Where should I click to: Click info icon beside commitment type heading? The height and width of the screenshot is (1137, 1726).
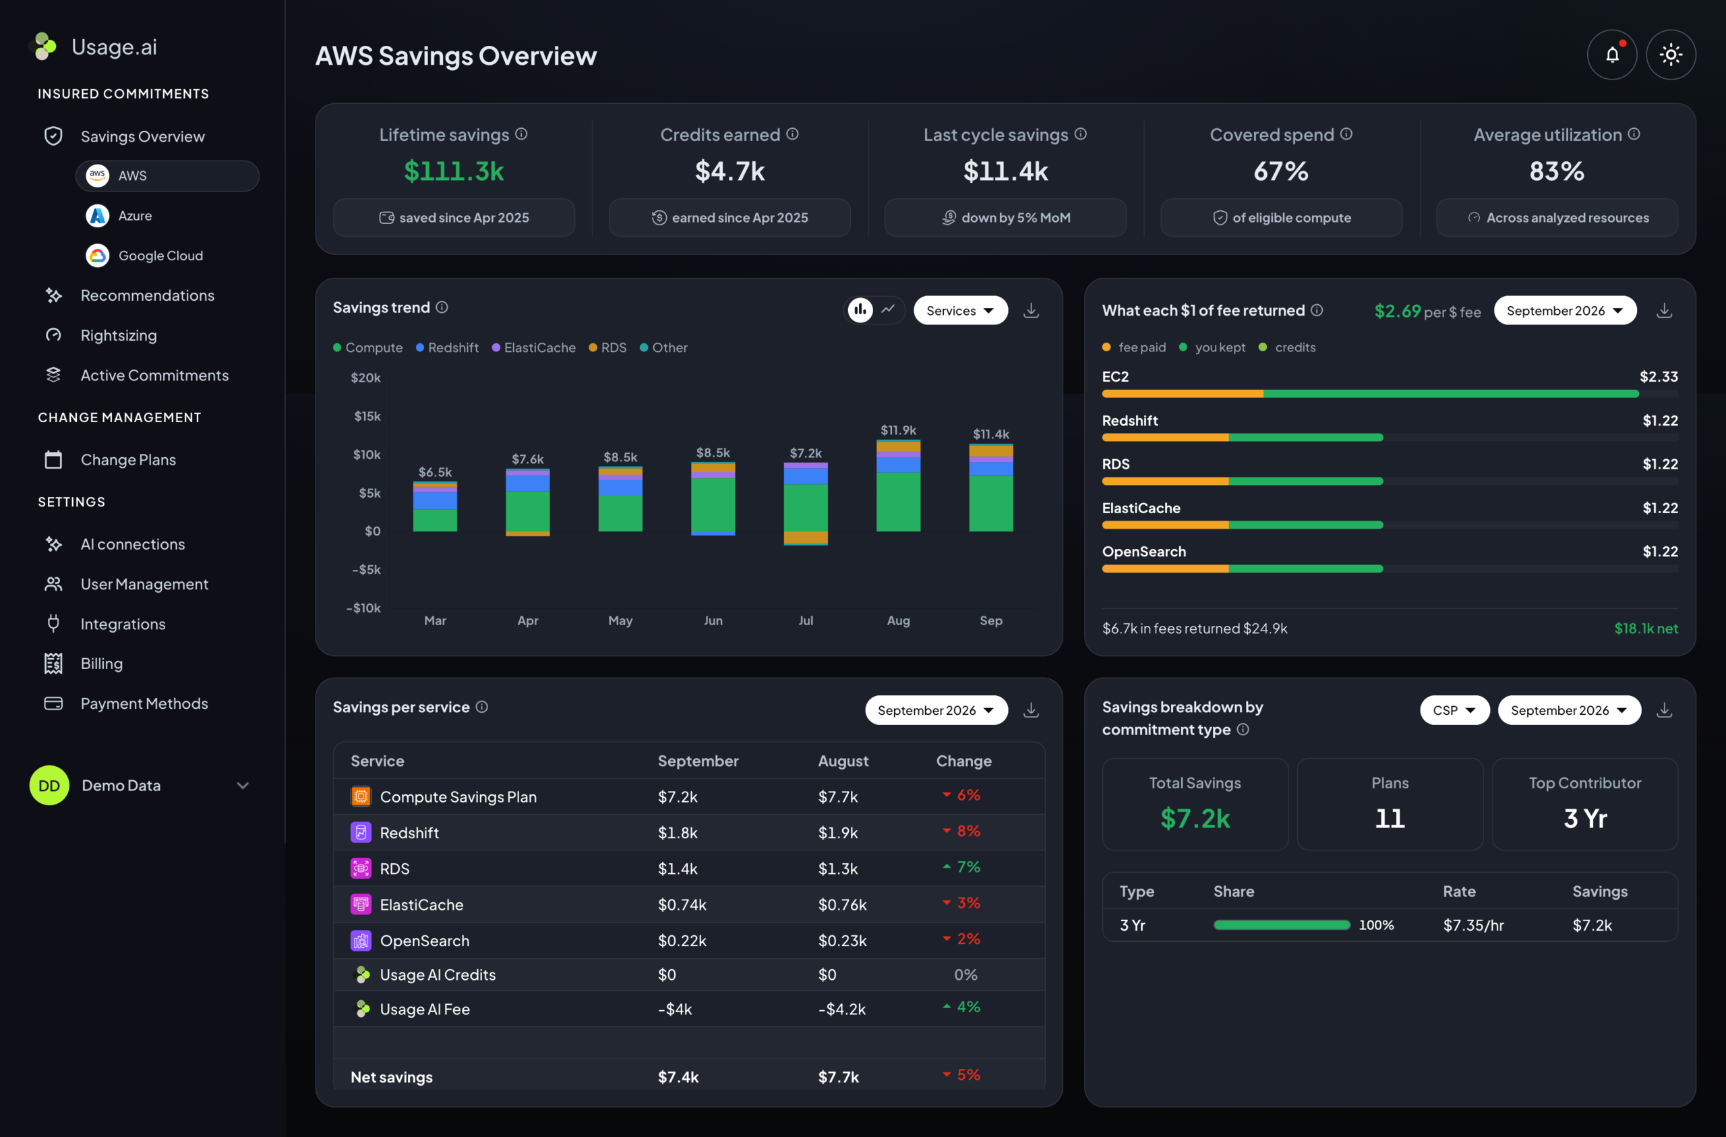point(1243,729)
